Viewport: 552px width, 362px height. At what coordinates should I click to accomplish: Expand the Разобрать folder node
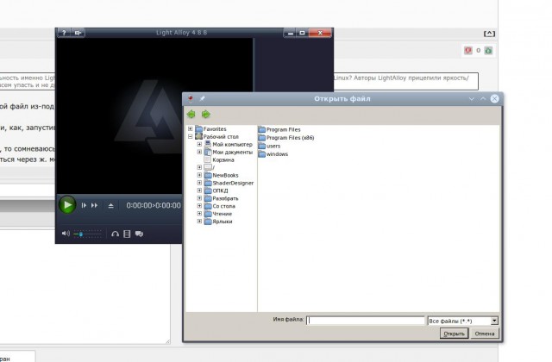click(199, 198)
